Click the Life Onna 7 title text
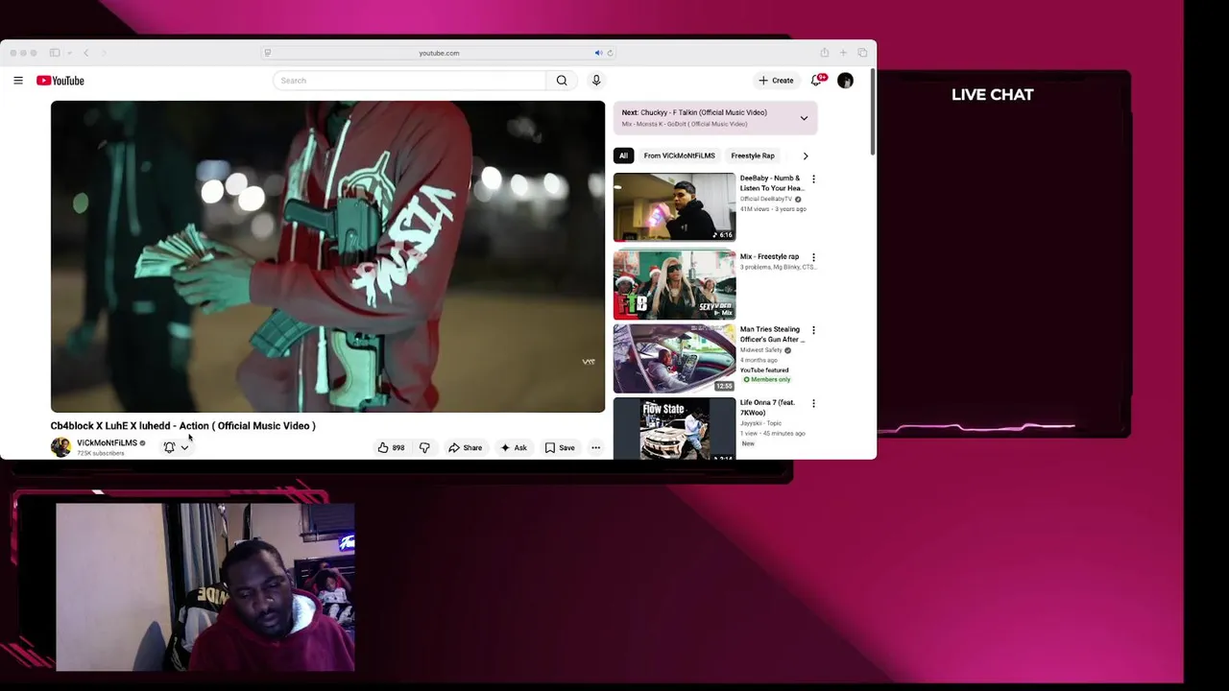 [767, 408]
